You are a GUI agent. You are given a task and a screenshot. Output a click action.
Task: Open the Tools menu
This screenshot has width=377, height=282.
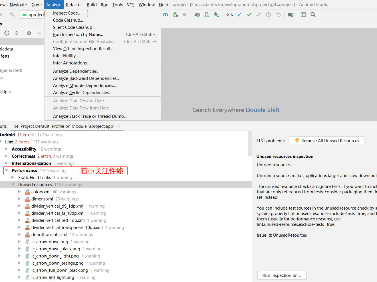[118, 5]
